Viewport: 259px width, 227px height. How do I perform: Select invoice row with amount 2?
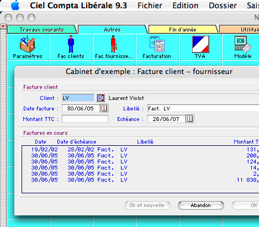point(140,174)
